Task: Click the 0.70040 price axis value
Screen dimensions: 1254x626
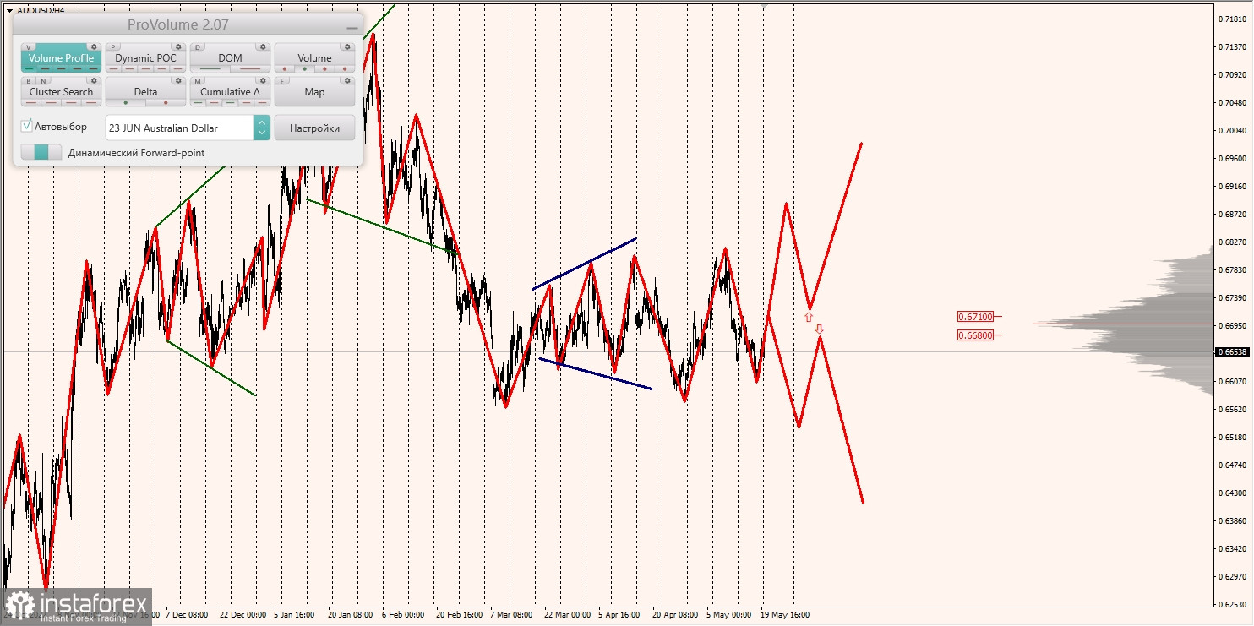Action: click(1233, 130)
